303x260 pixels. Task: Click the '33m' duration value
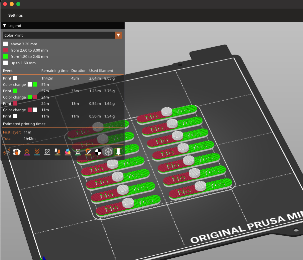(75, 91)
